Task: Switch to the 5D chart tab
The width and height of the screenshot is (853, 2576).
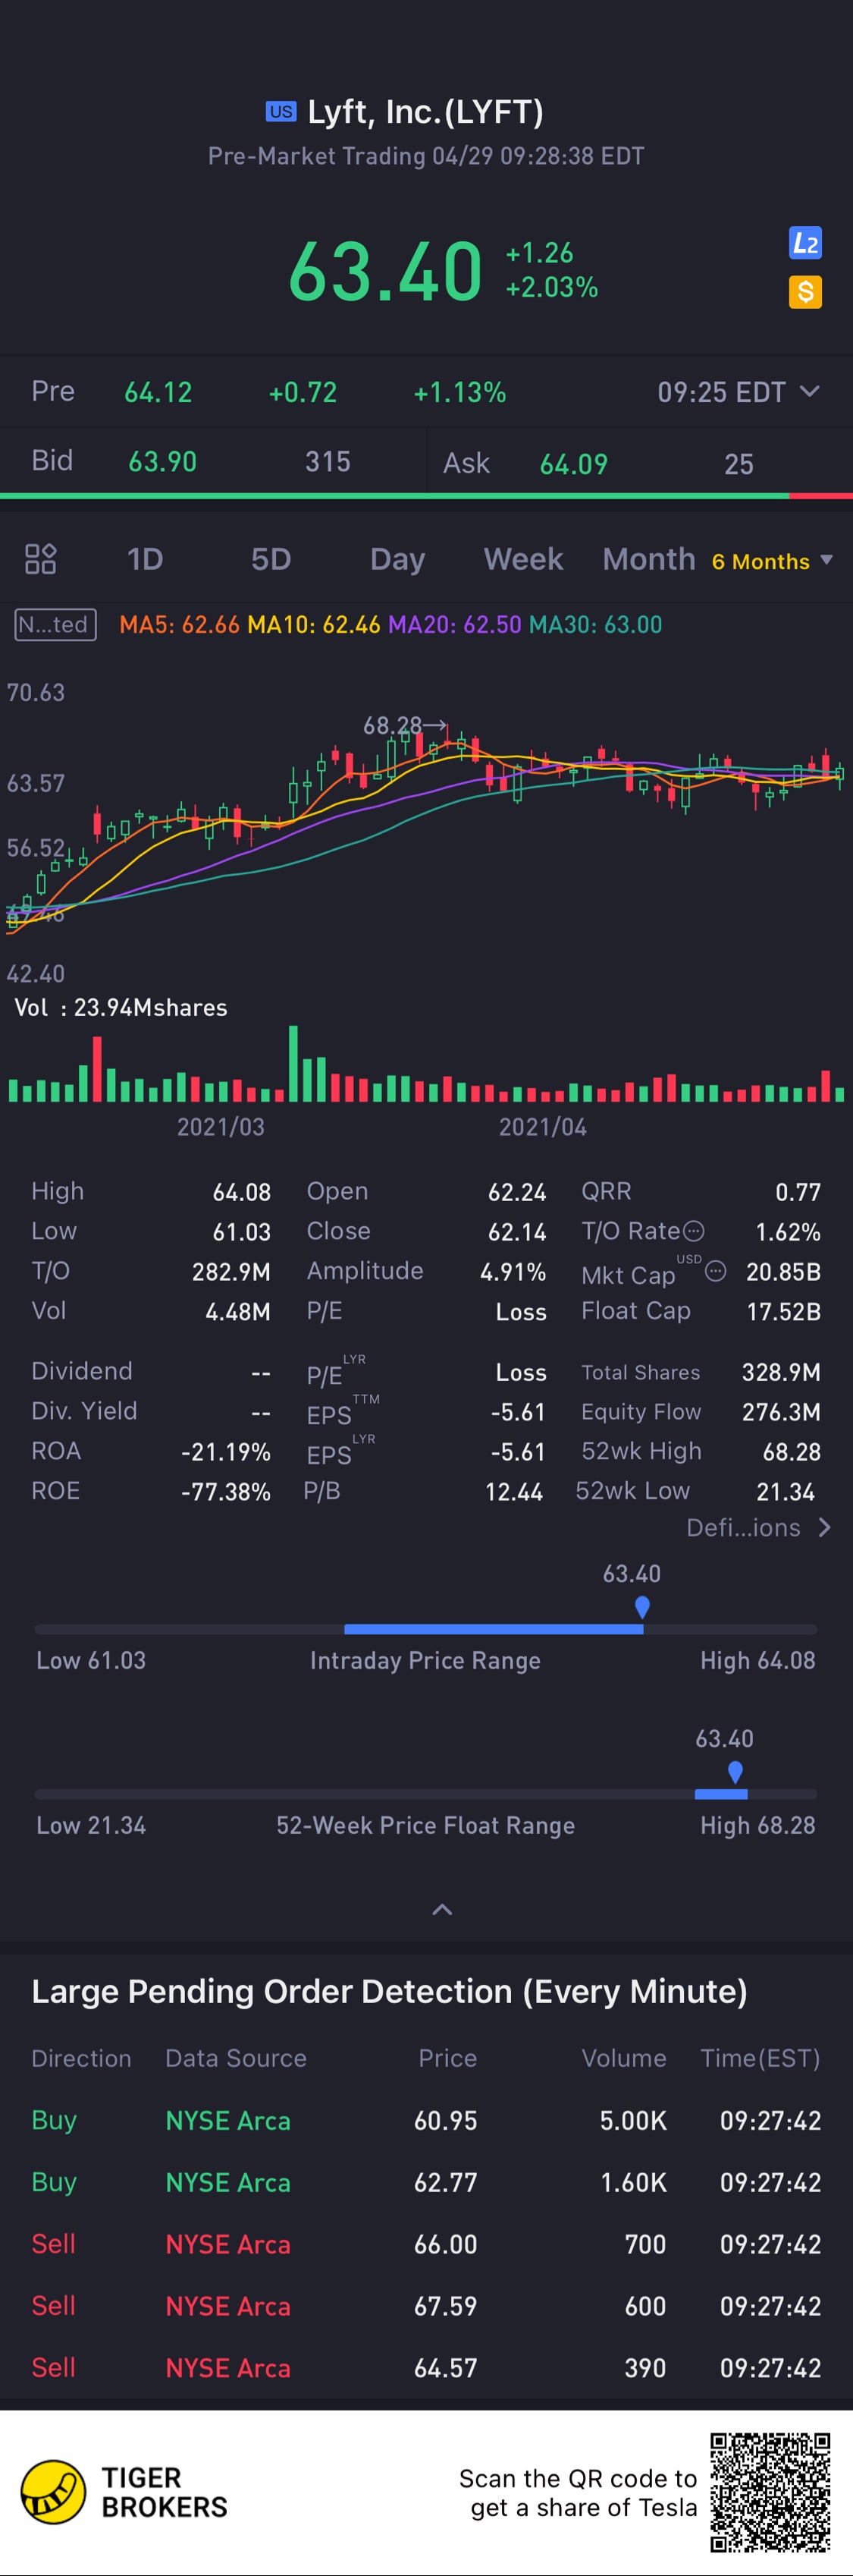Action: (271, 559)
